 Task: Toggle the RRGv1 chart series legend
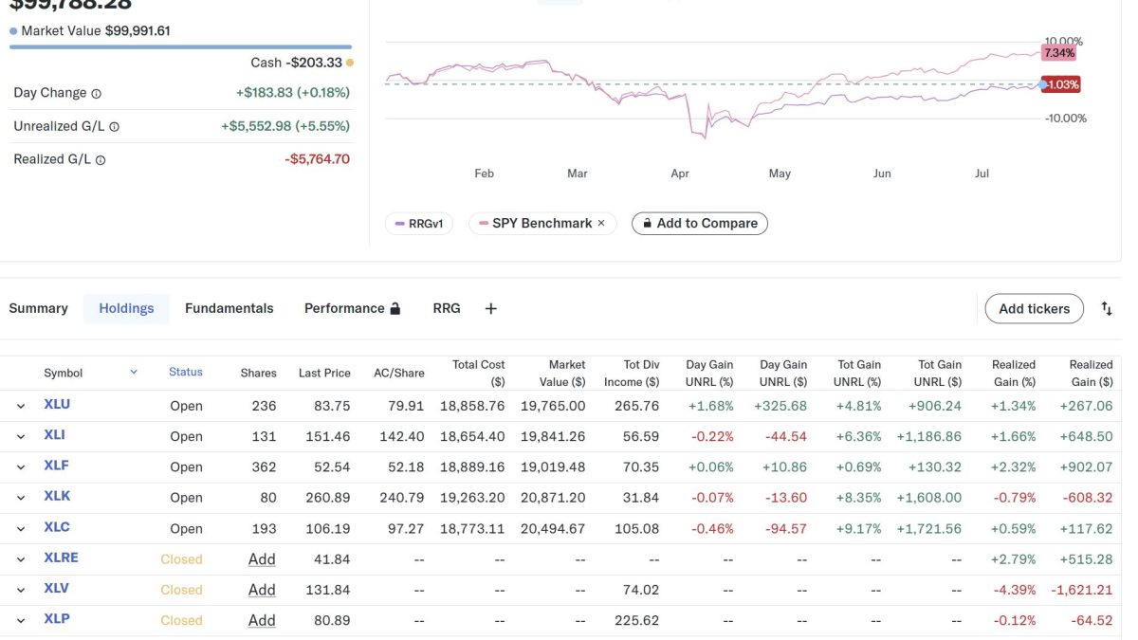pyautogui.click(x=418, y=224)
